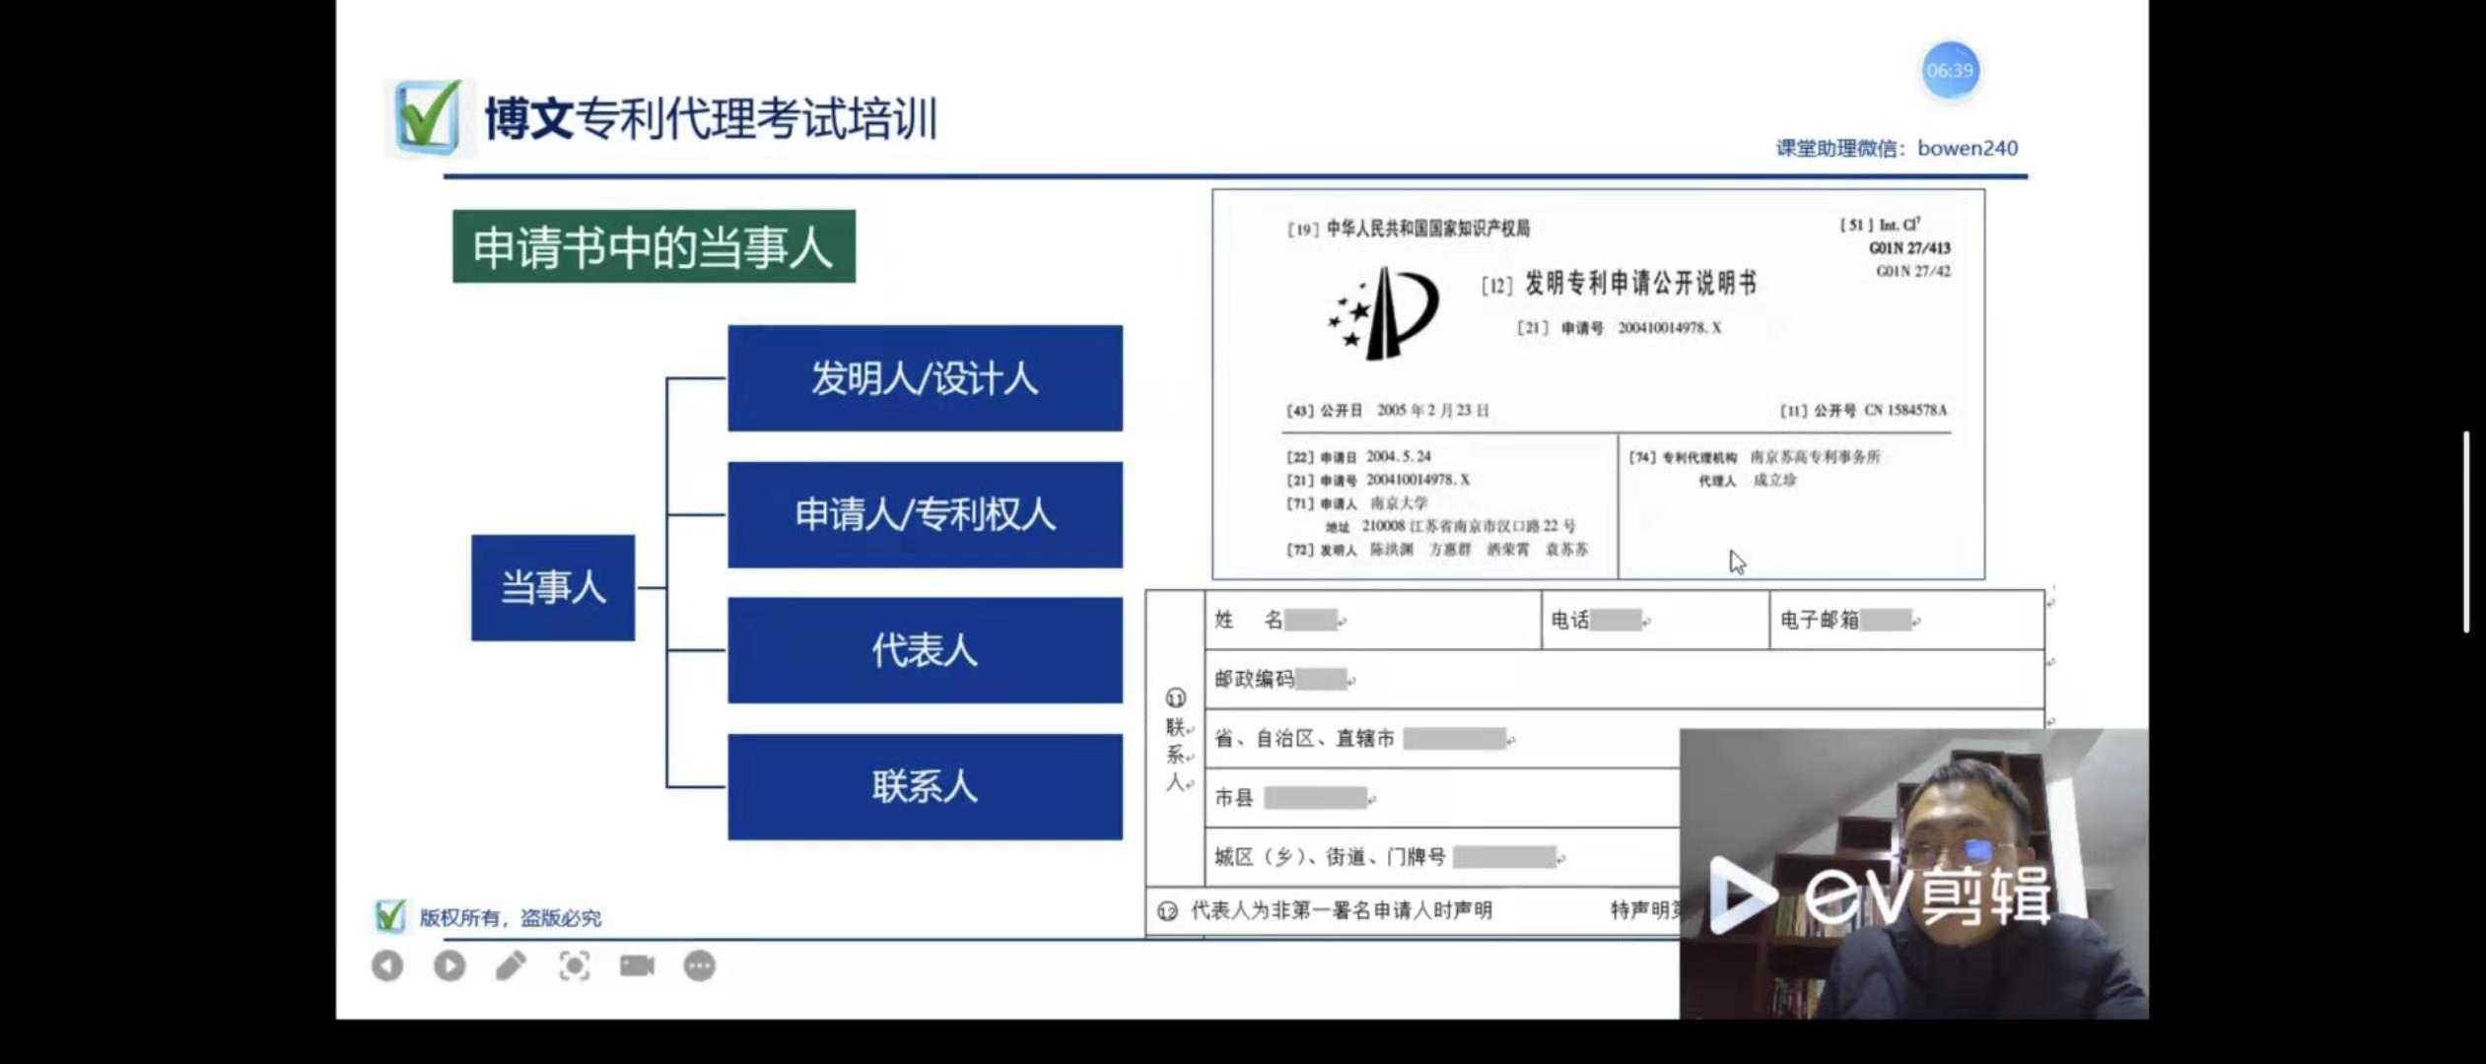Select the 发明人/设计人 box
This screenshot has height=1064, width=2486.
point(925,378)
